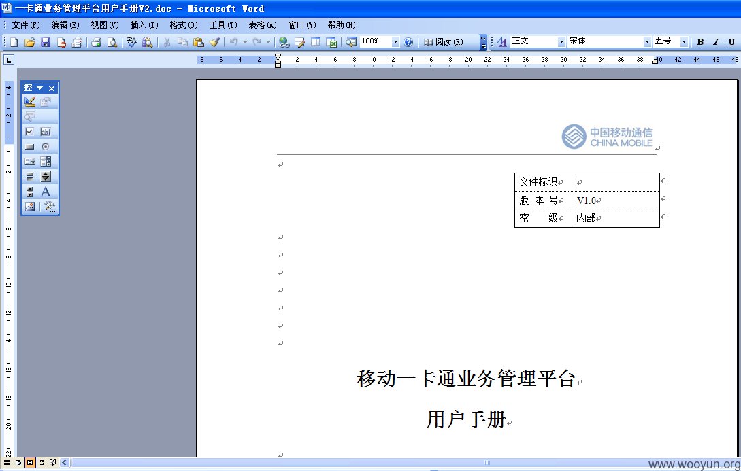Open the 帮助 menu
Viewport: 741px width, 471px height.
(x=341, y=25)
